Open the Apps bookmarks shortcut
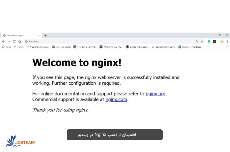Viewport: 230px width, 152px height. click(6, 47)
